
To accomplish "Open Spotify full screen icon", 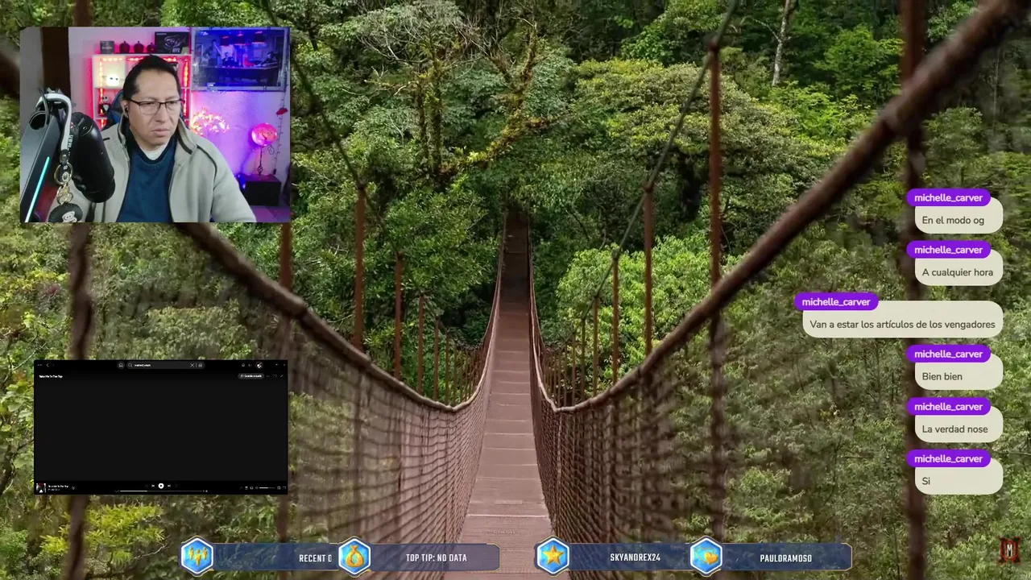I will point(284,487).
